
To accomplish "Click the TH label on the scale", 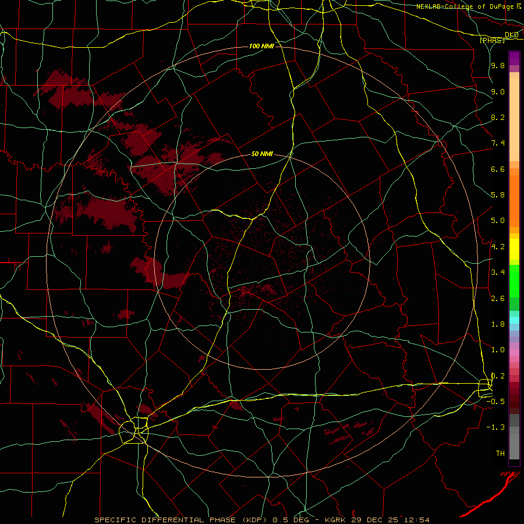I will pos(500,454).
